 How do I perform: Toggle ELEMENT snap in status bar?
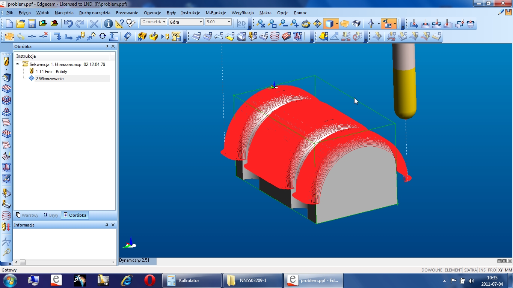click(453, 270)
